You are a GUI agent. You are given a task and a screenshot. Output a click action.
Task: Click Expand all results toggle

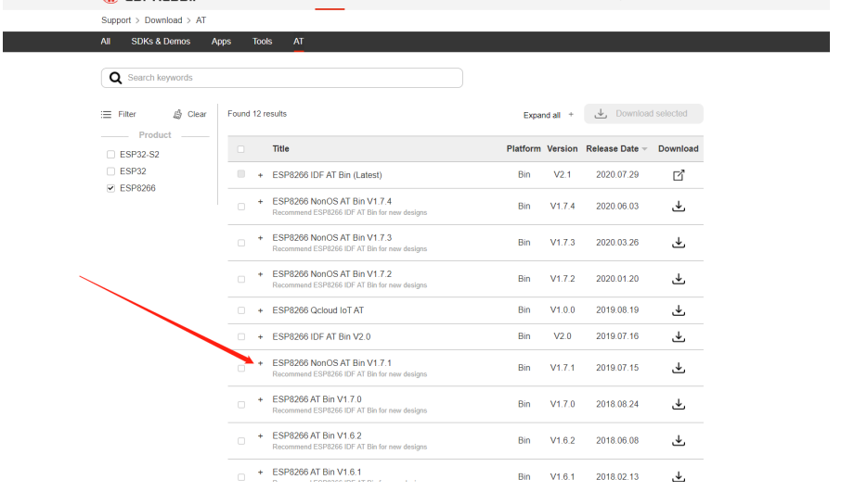click(549, 115)
